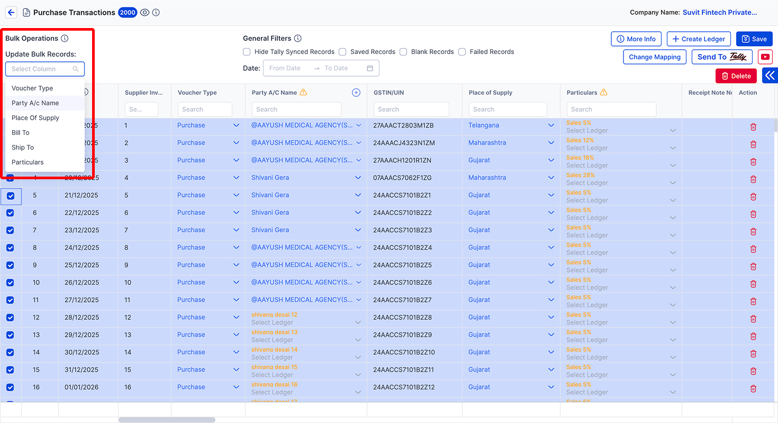Click the More Info button
778x423 pixels.
pyautogui.click(x=636, y=39)
